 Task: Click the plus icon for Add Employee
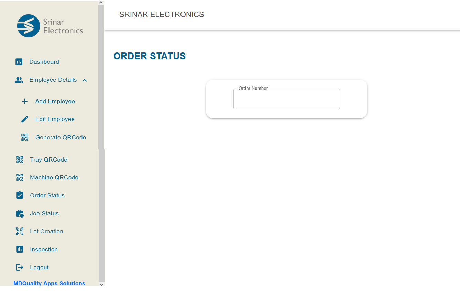(25, 102)
